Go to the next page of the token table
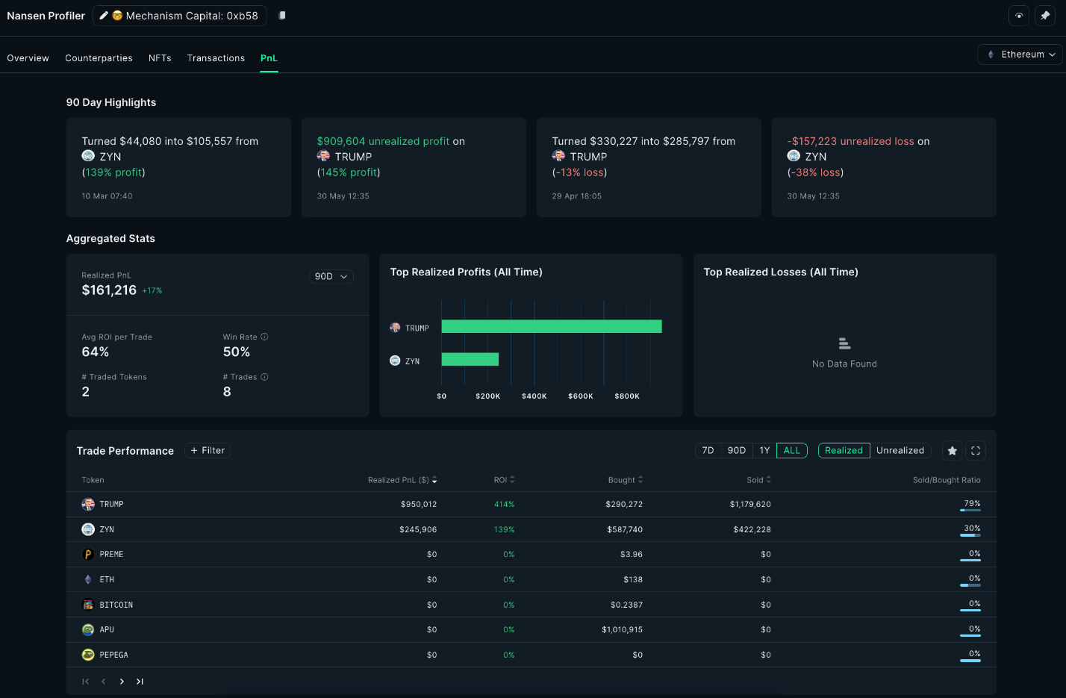Screen dimensions: 1066x698 (121, 681)
